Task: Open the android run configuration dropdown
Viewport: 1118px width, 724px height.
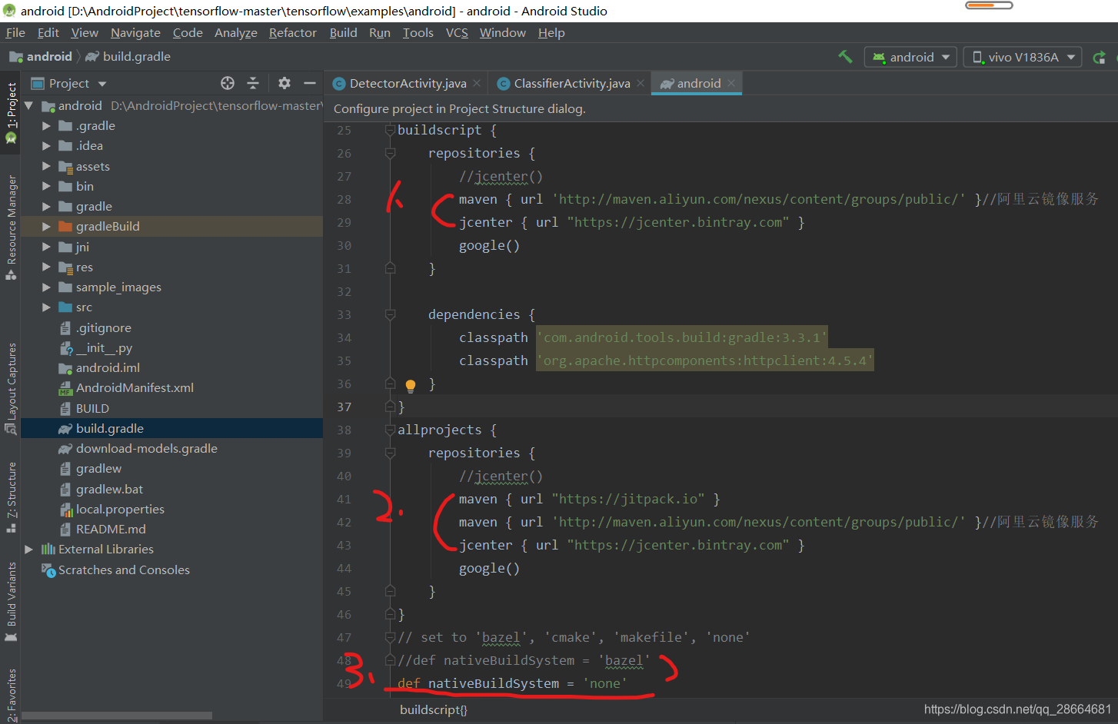Action: click(911, 57)
